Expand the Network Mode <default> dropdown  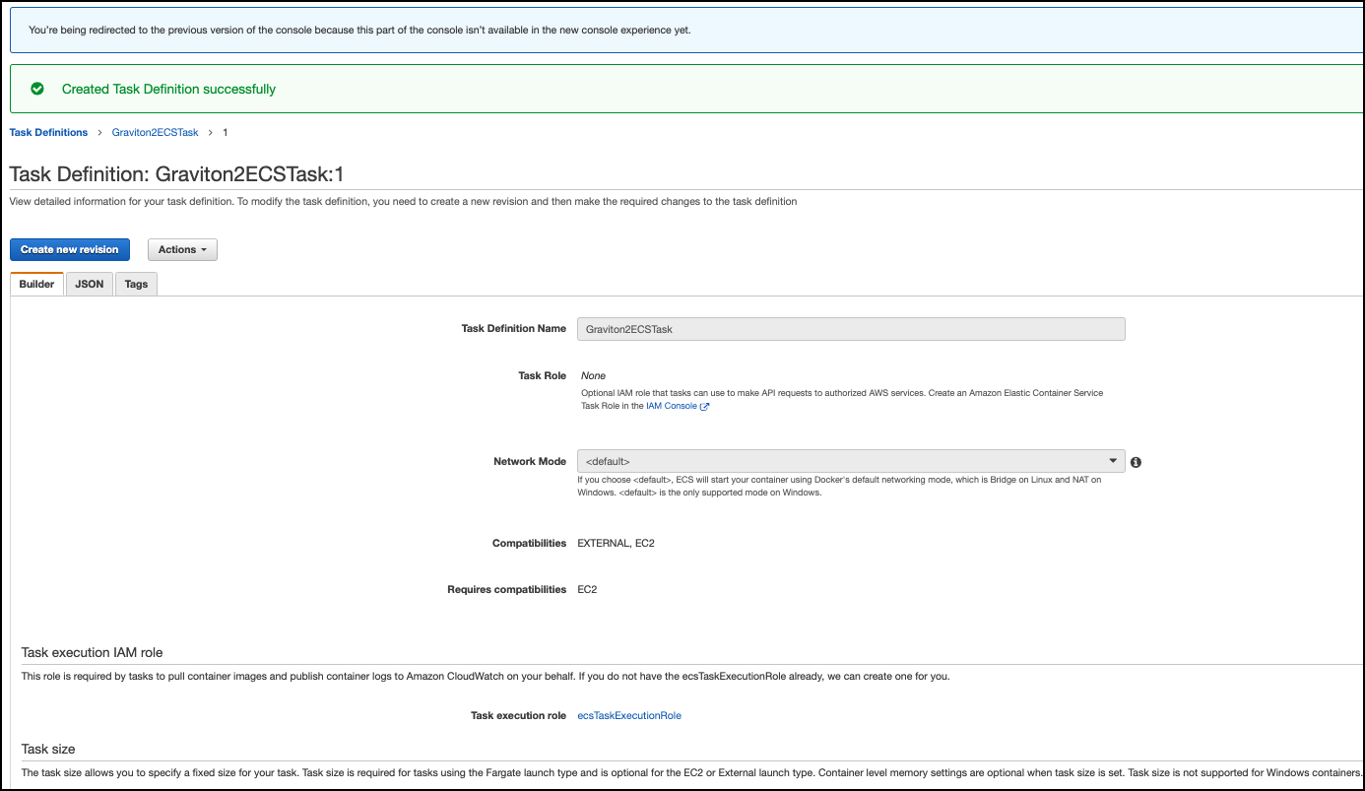(851, 461)
